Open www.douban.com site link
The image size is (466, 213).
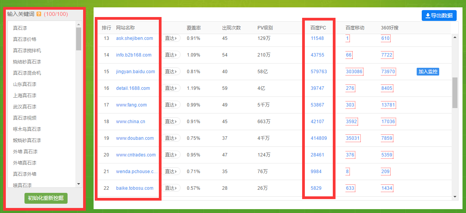point(135,138)
